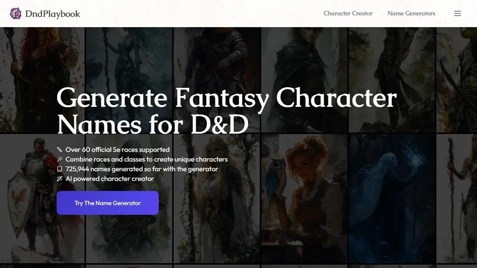Click the 'Over 60 official 5e races supported' text
Screen dimensions: 477x268
coord(117,150)
